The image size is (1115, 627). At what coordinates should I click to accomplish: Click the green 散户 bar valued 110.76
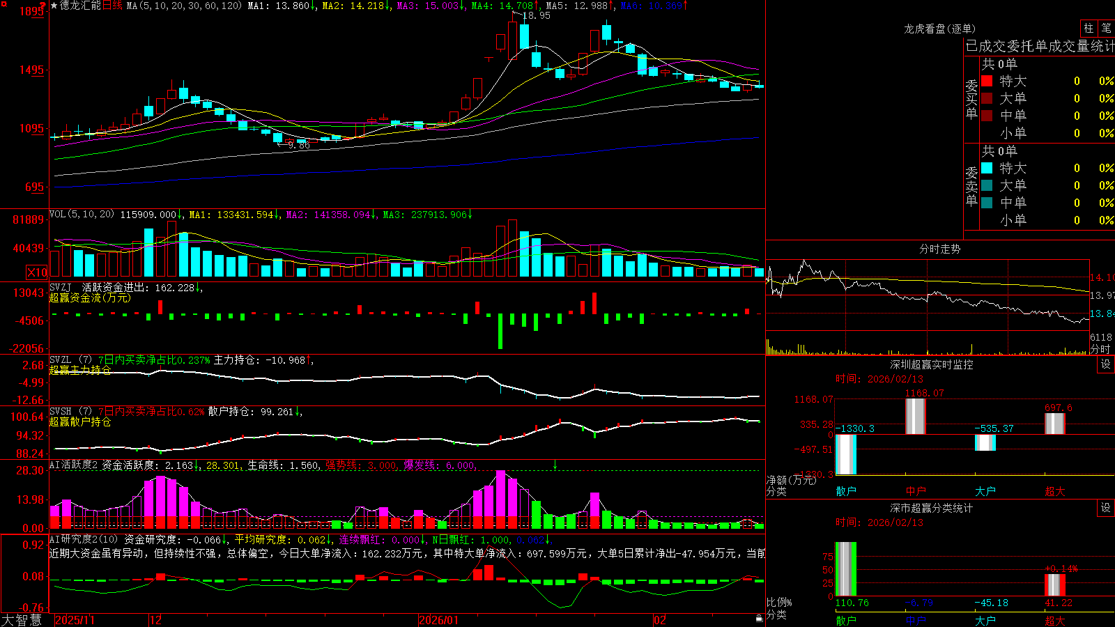click(846, 569)
